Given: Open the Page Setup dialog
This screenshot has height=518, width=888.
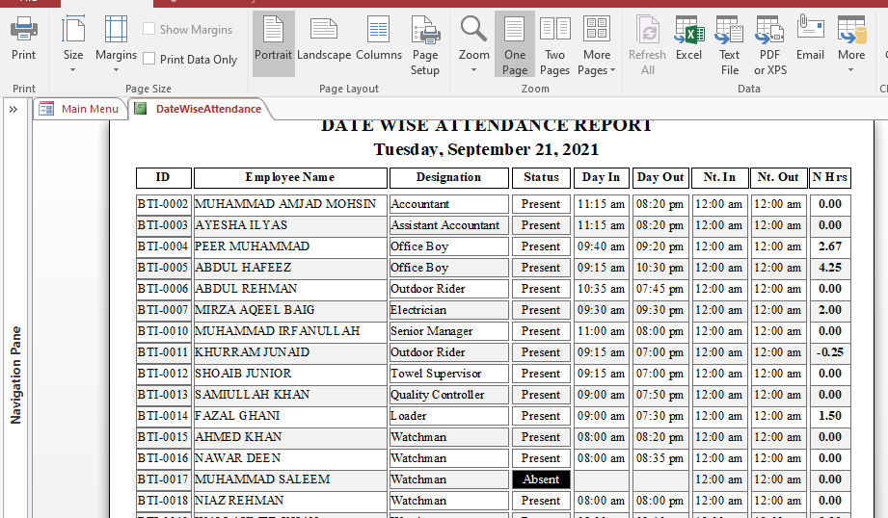Looking at the screenshot, I should coord(425,45).
